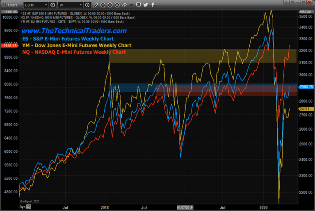Click the 01/07/2019 cursor date marker
315x211 pixels.
coord(185,207)
